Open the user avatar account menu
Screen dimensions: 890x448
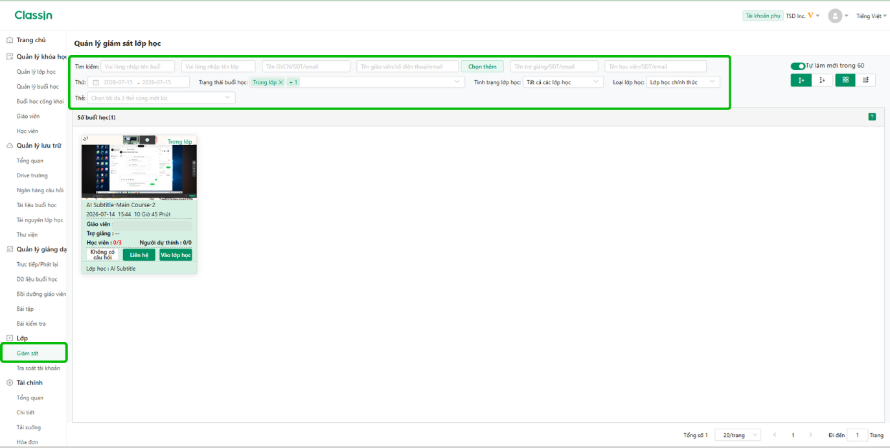point(835,16)
